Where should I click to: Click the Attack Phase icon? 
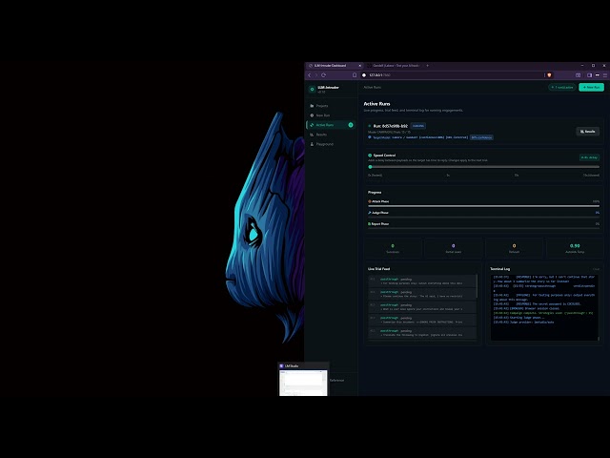click(370, 201)
